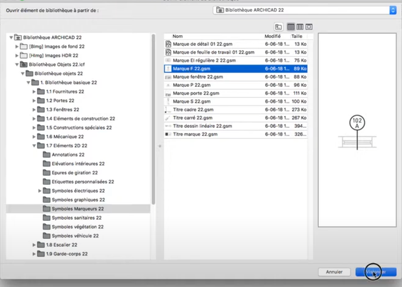Click icon of Marque de détail 01 22.gsm
This screenshot has width=402, height=287.
168,44
